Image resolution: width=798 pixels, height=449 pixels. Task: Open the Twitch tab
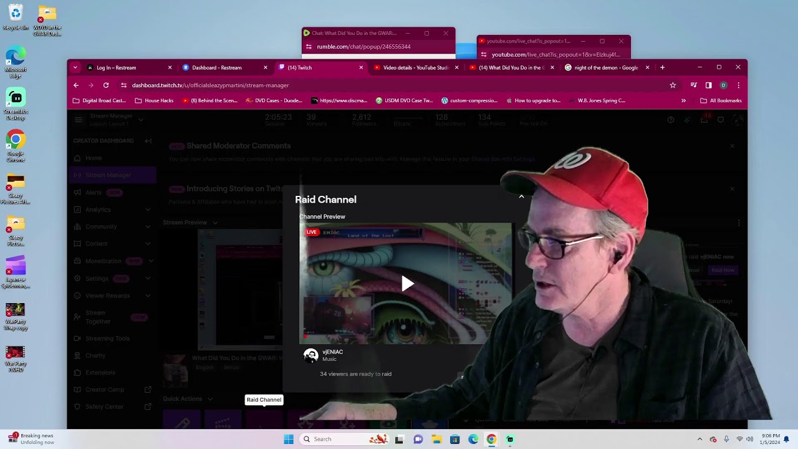point(320,67)
